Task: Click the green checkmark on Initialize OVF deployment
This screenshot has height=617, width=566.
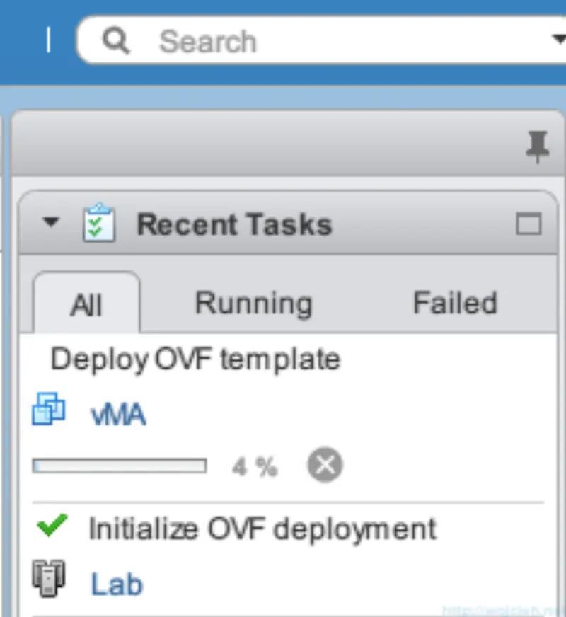Action: click(x=50, y=527)
